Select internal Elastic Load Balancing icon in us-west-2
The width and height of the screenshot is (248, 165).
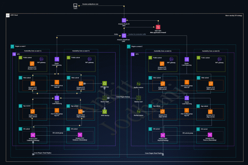click(x=187, y=98)
